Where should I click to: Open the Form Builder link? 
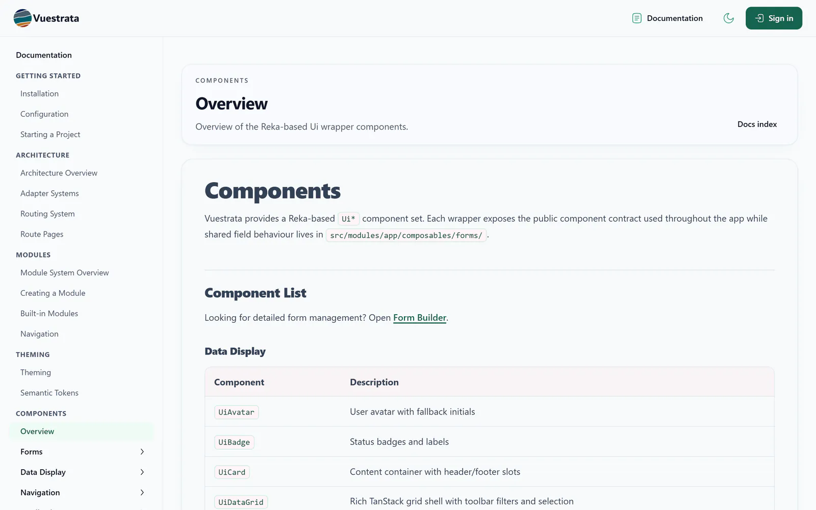click(420, 318)
